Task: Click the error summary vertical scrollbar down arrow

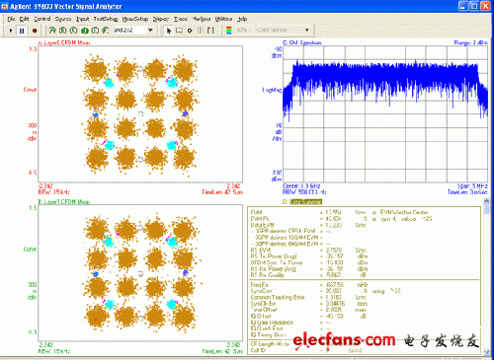Action: pyautogui.click(x=486, y=352)
